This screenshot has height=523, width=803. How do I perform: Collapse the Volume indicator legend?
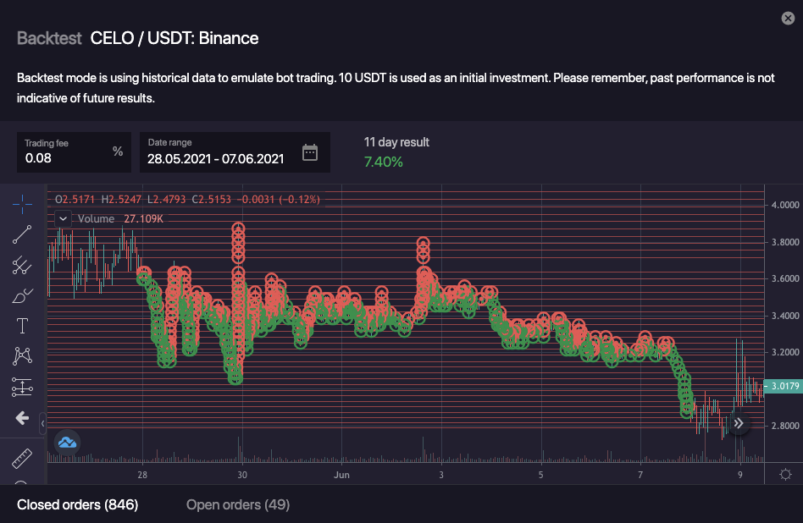tap(63, 218)
